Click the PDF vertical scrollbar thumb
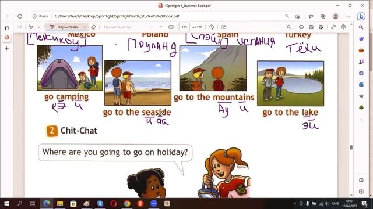This screenshot has width=373, height=209. (351, 147)
